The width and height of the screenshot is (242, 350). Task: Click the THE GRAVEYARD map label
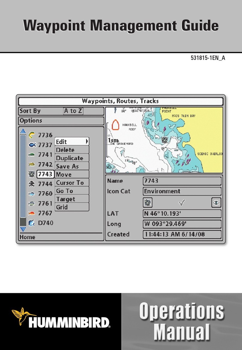(122, 144)
